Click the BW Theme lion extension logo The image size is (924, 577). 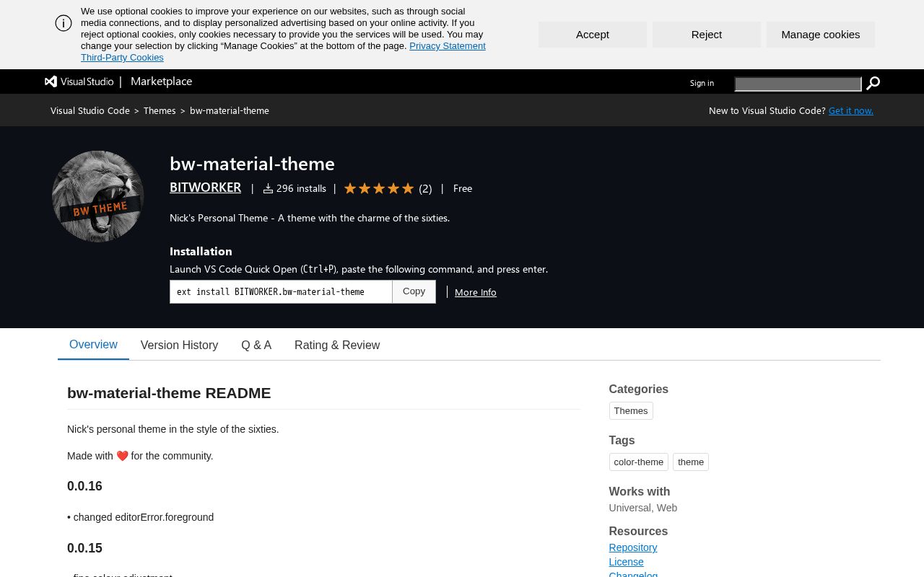(98, 196)
